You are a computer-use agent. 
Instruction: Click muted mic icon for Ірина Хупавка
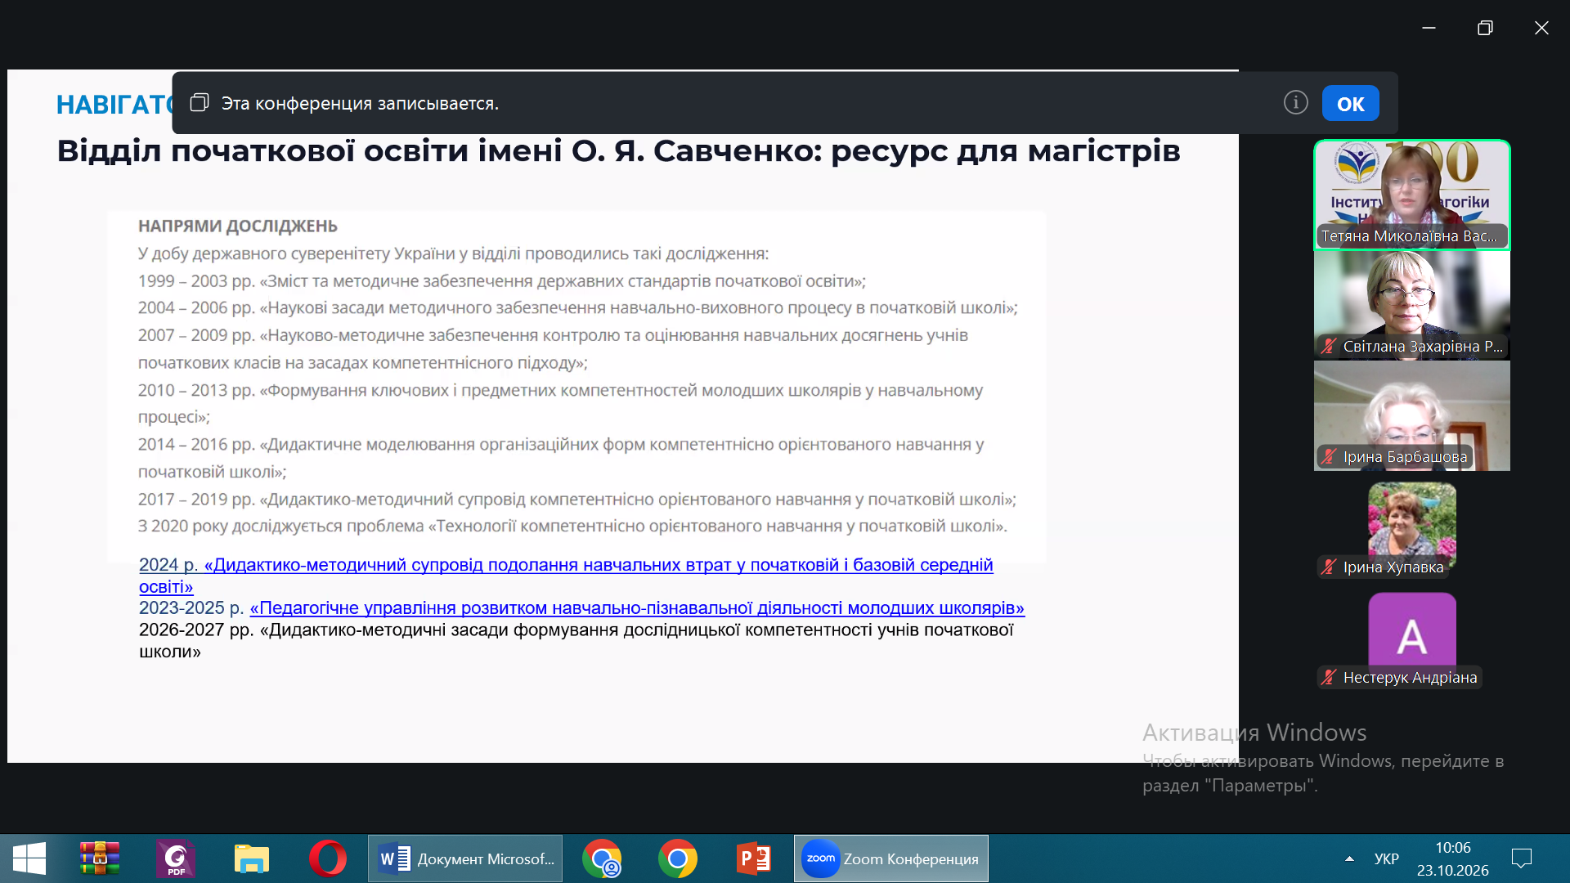click(1329, 567)
